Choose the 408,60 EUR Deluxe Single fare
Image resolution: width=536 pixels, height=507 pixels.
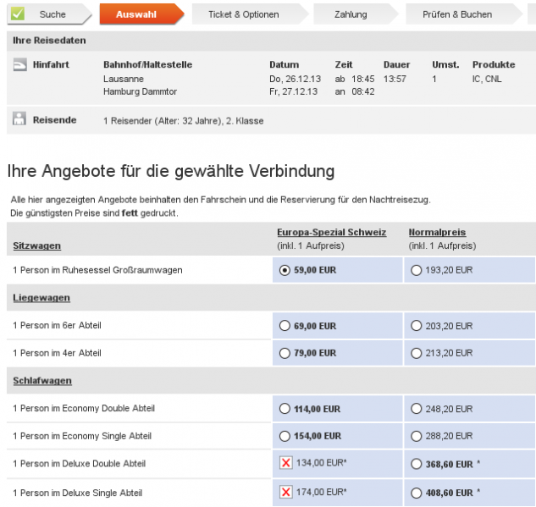point(416,493)
